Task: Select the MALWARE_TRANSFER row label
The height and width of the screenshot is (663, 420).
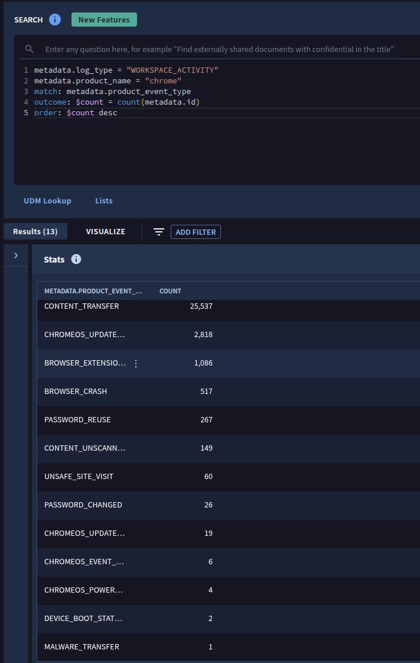Action: coord(82,646)
